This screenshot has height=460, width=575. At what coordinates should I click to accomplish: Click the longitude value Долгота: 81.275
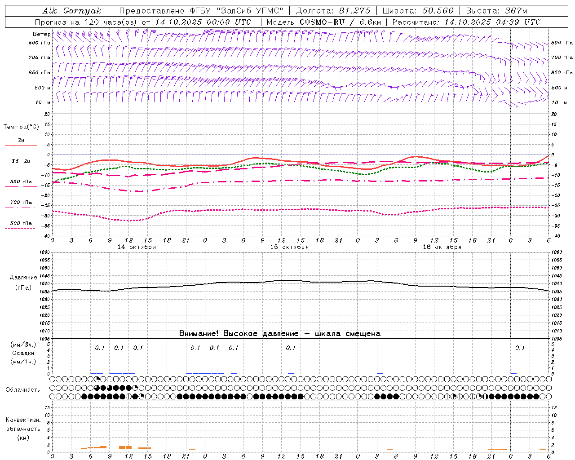click(x=333, y=11)
